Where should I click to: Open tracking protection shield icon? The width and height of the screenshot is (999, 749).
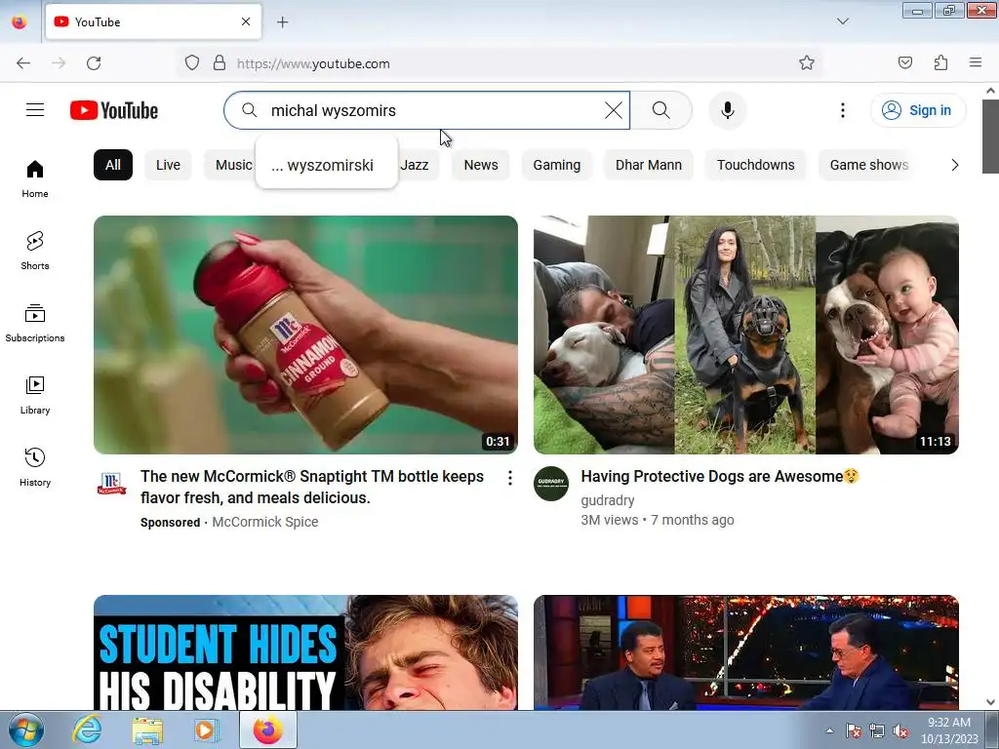click(192, 63)
